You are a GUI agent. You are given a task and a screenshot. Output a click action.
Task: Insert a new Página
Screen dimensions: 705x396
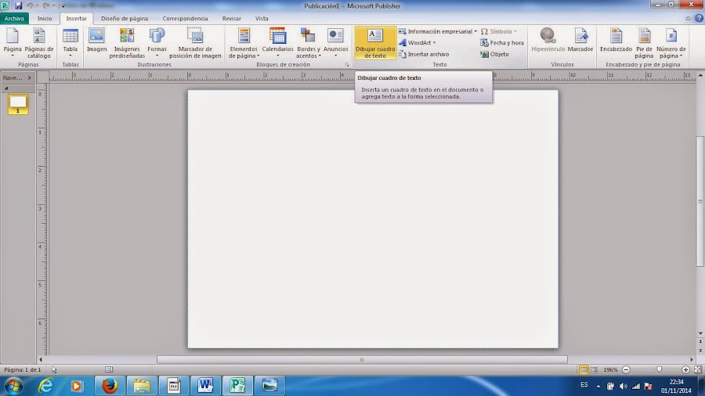[x=12, y=42]
